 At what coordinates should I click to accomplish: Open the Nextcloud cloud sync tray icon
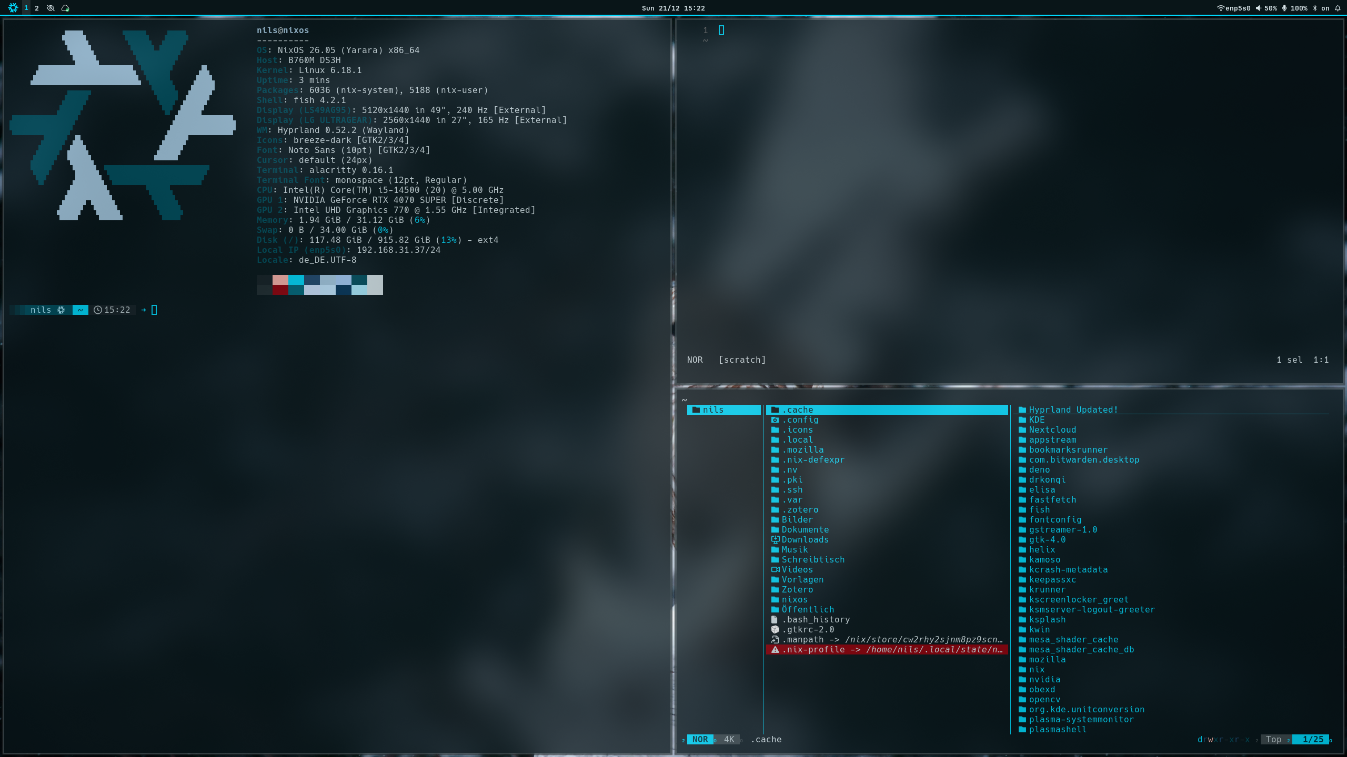pos(65,8)
